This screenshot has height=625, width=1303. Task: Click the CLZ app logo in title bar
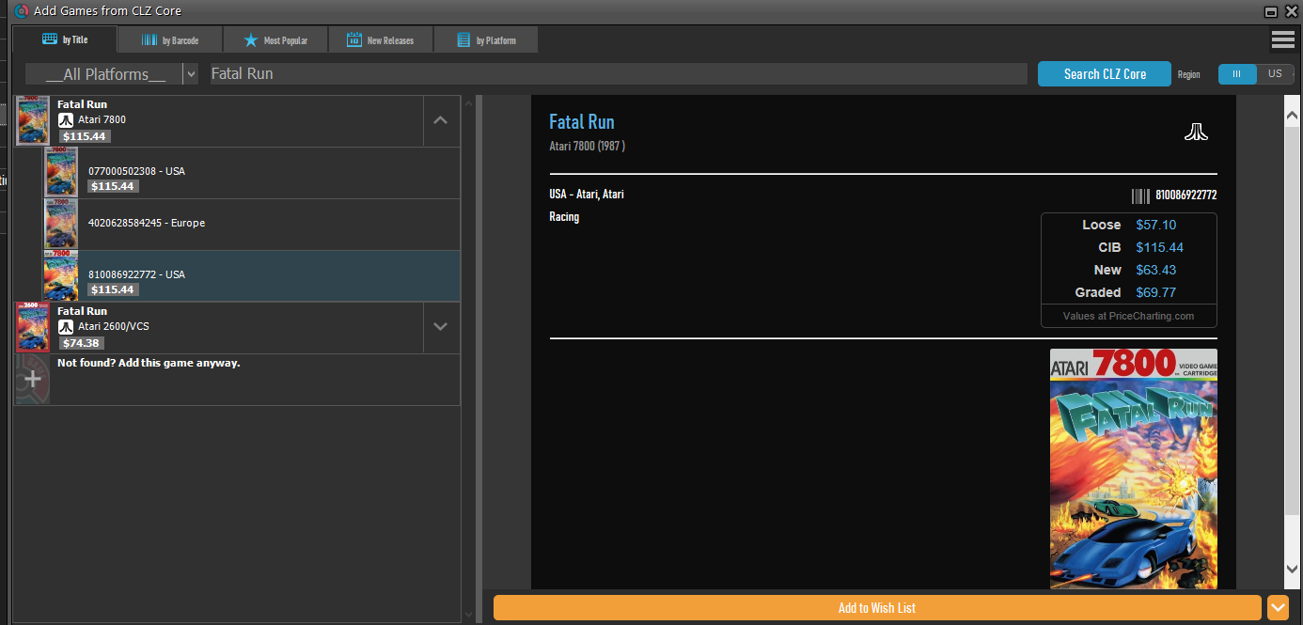tap(21, 11)
